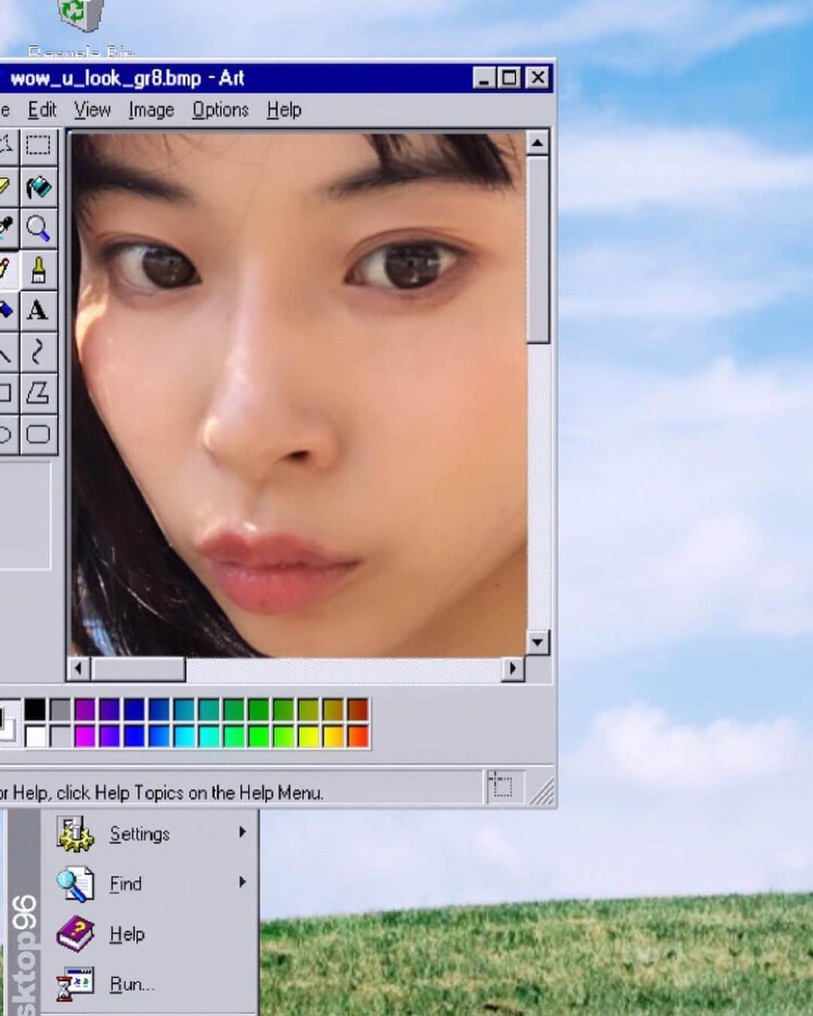Image resolution: width=813 pixels, height=1016 pixels.
Task: Open Find in the Start menu
Action: pyautogui.click(x=151, y=884)
